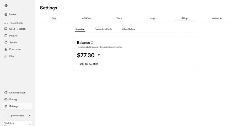
Task: Click the app logo icon in sidebar
Action: [6, 6]
